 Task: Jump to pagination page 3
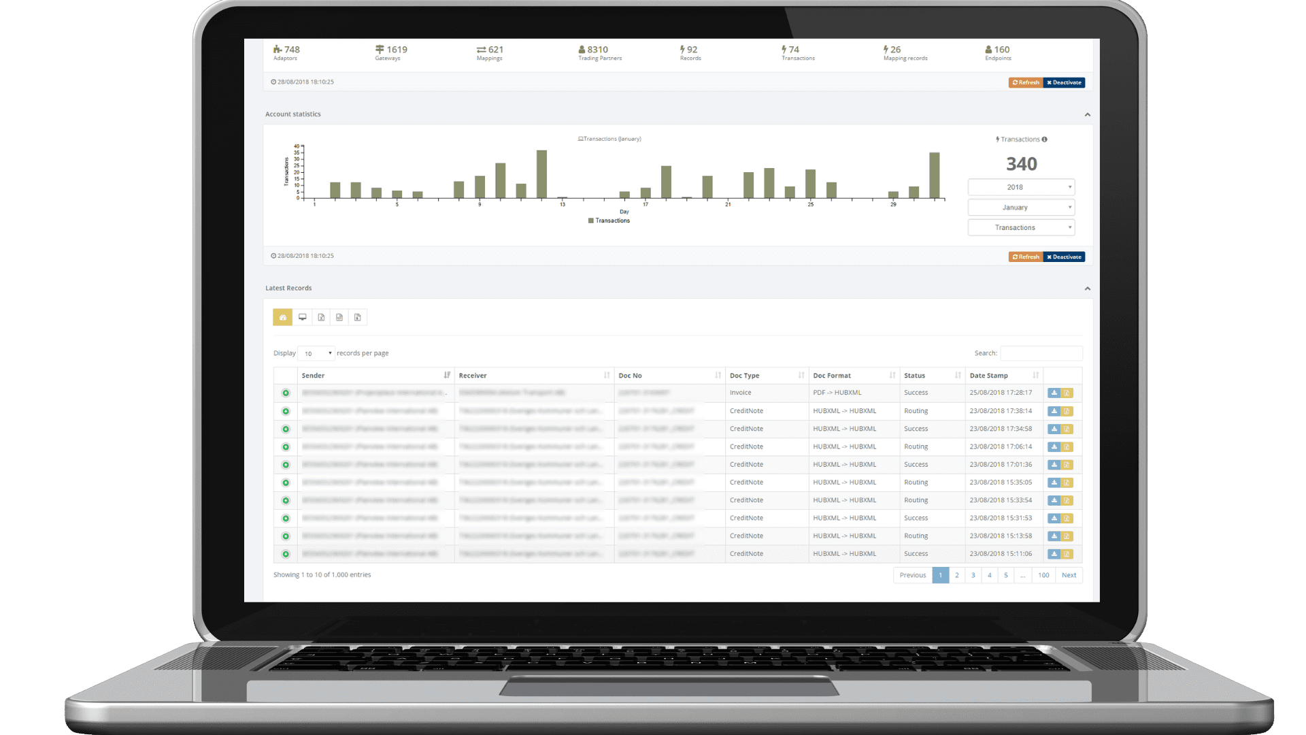click(973, 575)
